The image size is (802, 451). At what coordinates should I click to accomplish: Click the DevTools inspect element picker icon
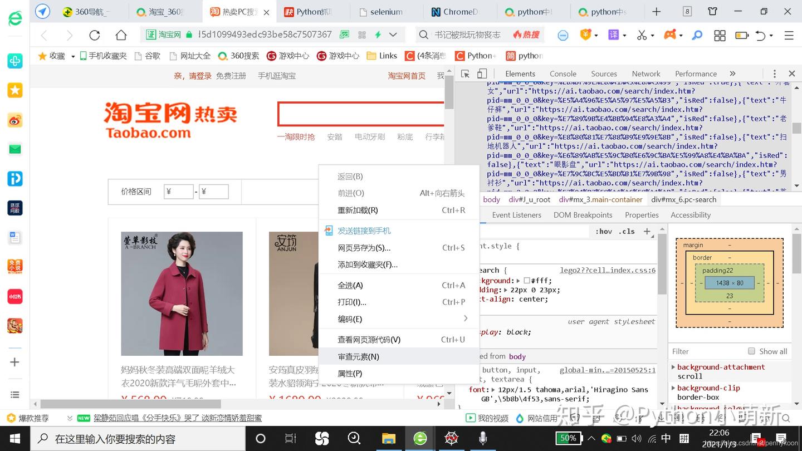point(466,73)
